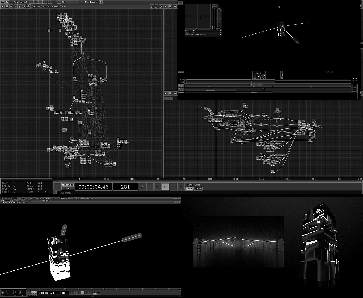
Task: Click the timecode display 00:00:04.46
Action: [x=94, y=187]
